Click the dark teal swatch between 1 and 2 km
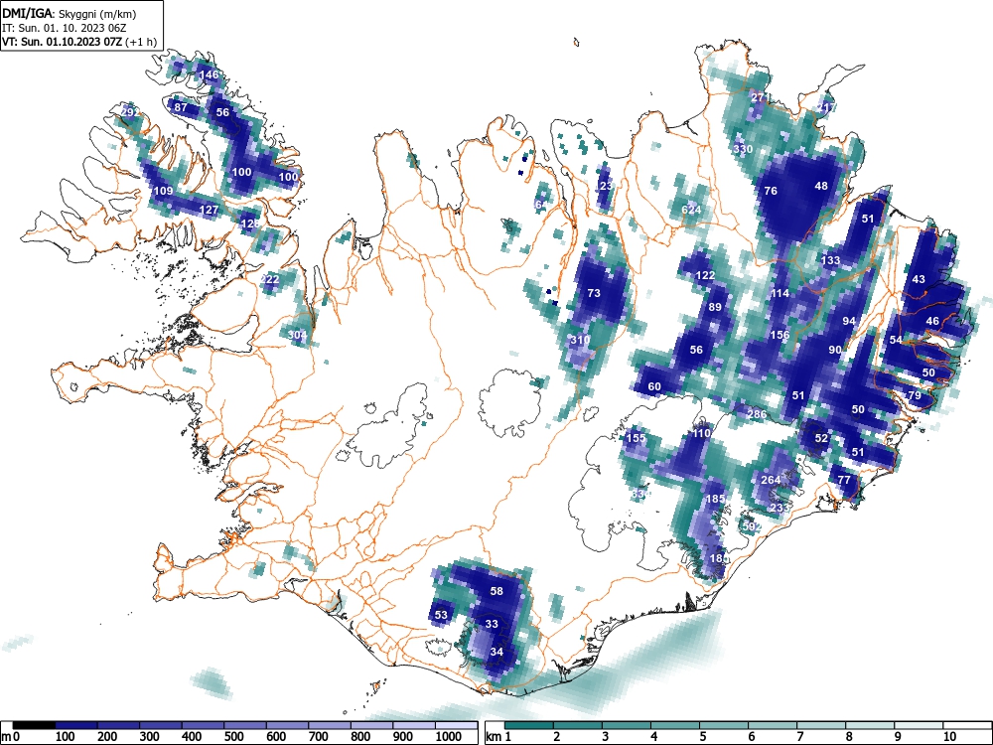This screenshot has width=993, height=745. tap(530, 725)
